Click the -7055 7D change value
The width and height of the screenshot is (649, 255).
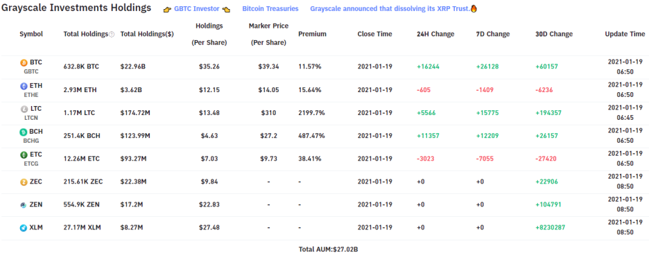[x=485, y=159]
